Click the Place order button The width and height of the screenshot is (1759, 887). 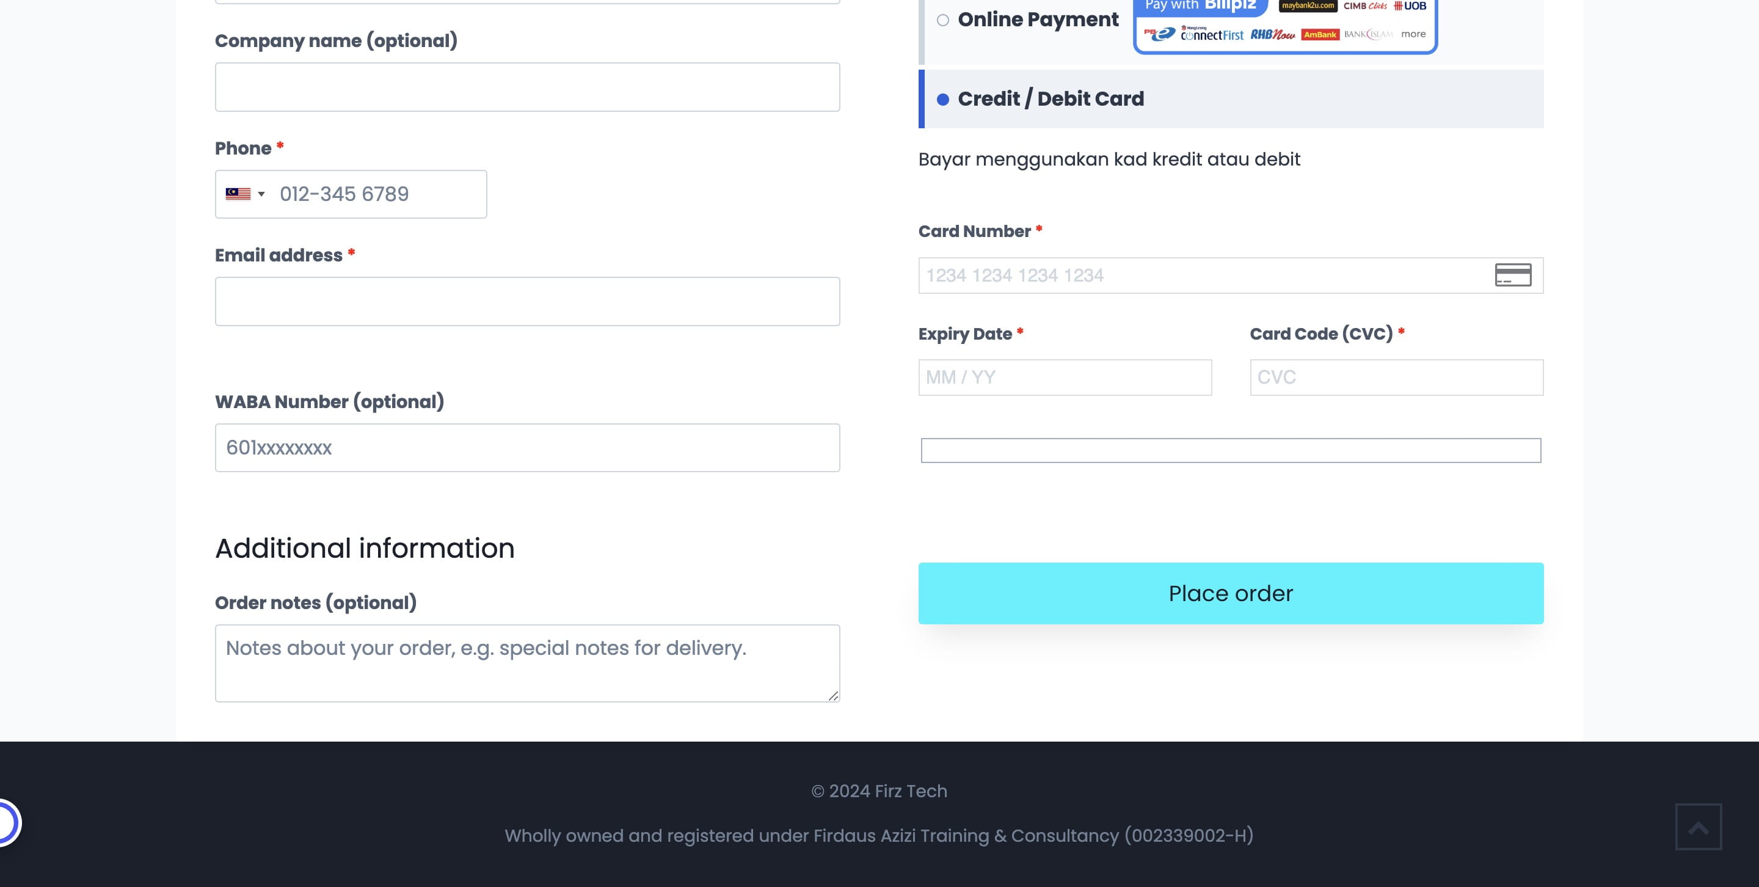pos(1230,593)
